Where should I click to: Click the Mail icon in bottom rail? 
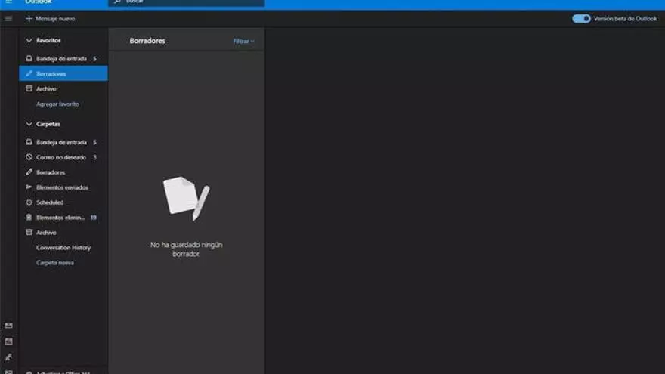coord(9,326)
